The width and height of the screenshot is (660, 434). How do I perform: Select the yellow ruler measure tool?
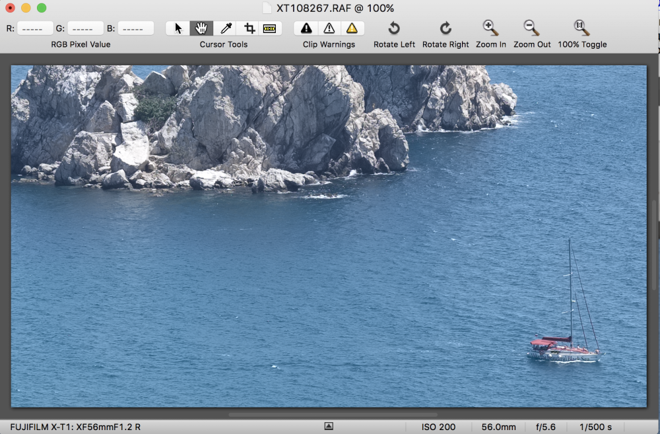[x=269, y=28]
